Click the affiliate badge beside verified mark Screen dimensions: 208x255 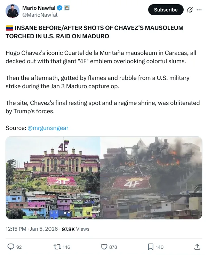67,8
